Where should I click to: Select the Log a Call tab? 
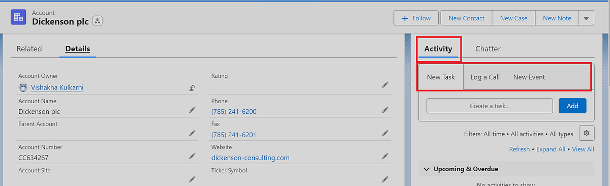(x=485, y=77)
